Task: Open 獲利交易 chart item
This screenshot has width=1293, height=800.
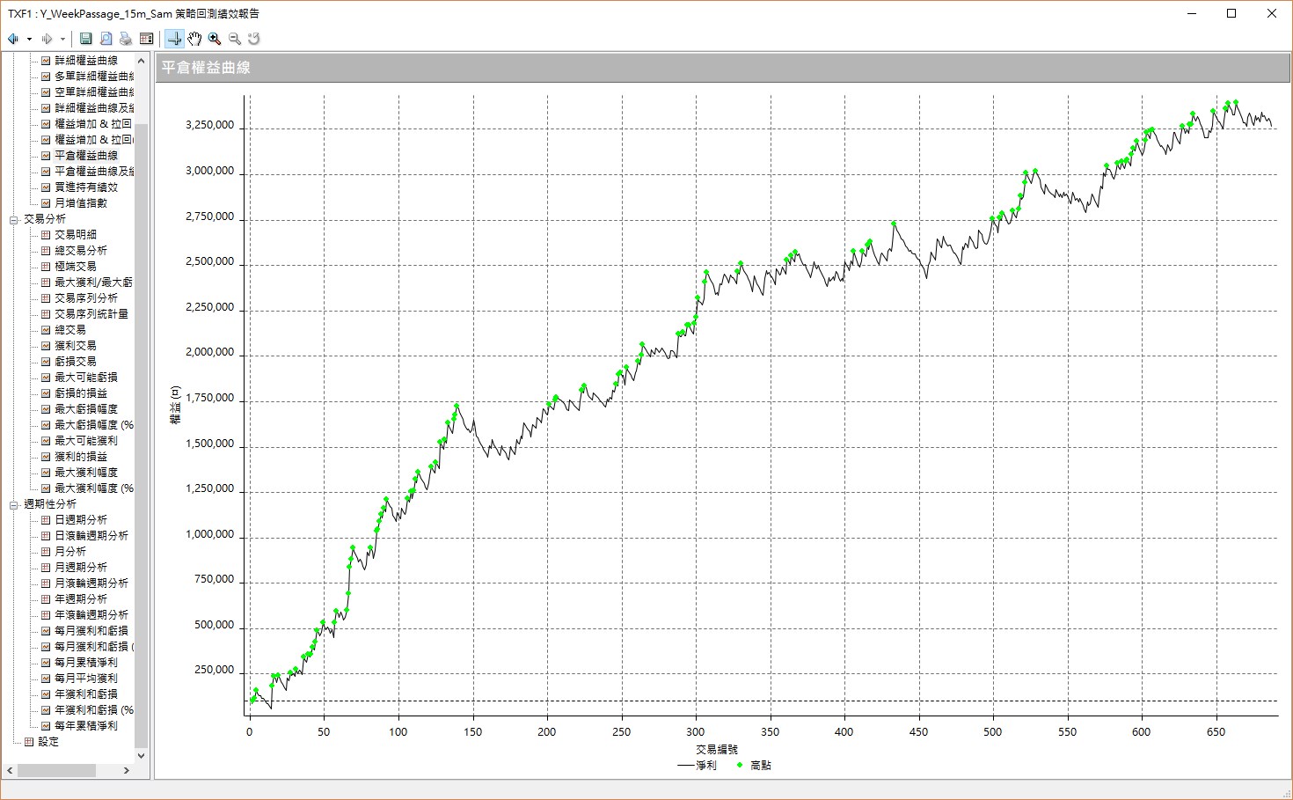Action: pos(76,346)
